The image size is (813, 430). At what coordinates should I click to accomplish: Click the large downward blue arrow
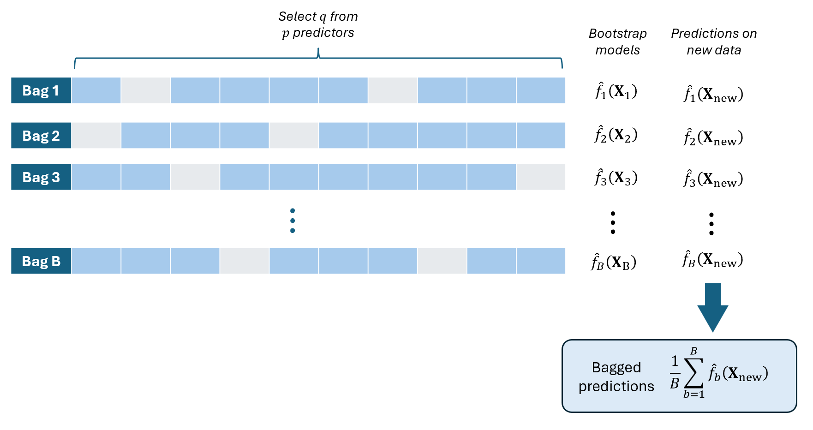click(712, 308)
